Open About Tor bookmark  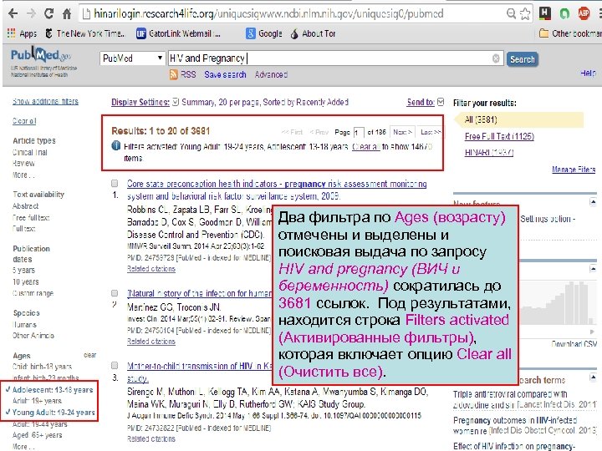coord(314,33)
